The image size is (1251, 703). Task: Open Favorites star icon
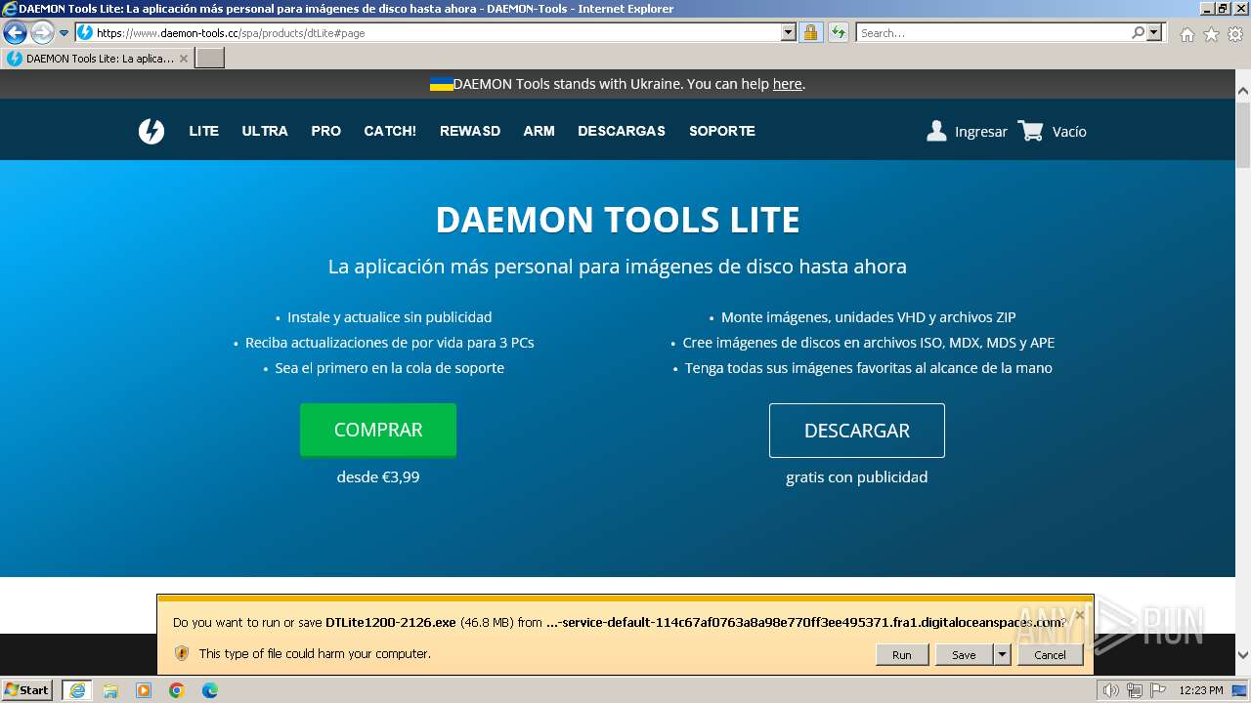1211,34
